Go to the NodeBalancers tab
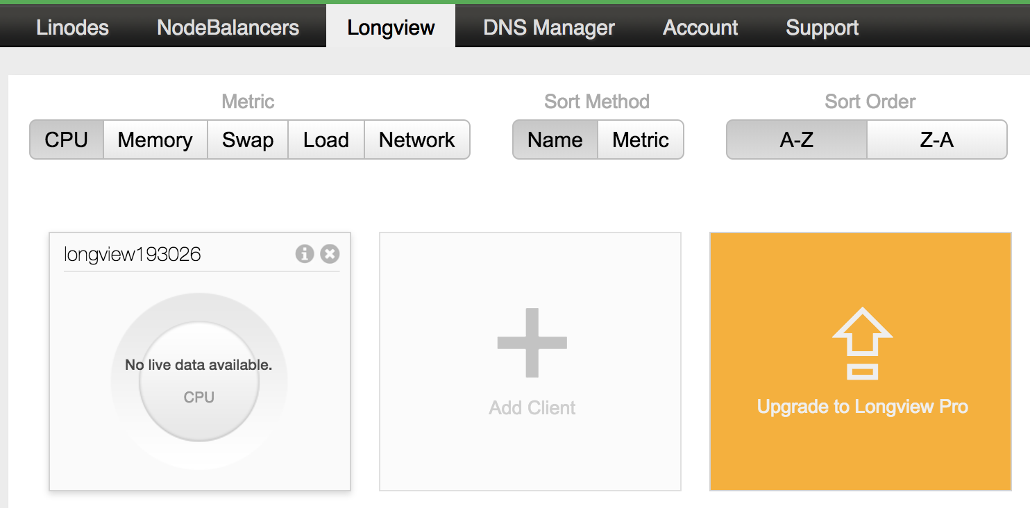1030x508 pixels. (228, 28)
